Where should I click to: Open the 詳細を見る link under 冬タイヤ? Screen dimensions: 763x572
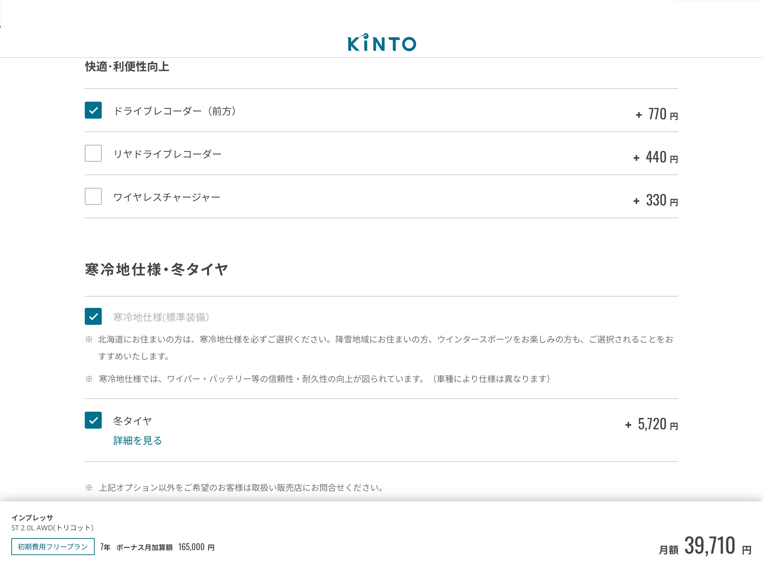pos(137,440)
